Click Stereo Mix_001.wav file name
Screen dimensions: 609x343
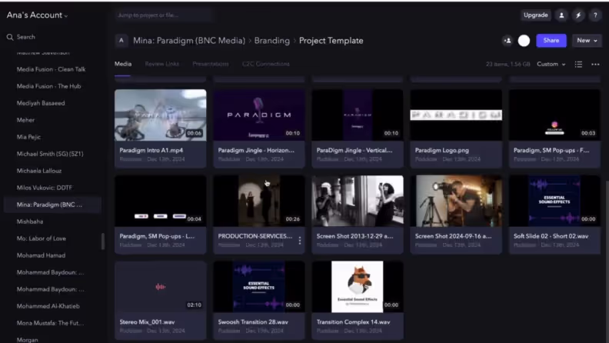click(147, 322)
